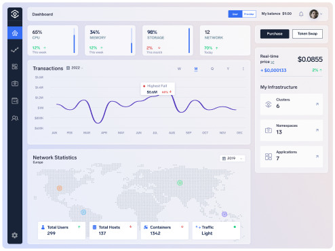The image size is (335, 251).
Task: Click the Traffic arrows icon
Action: (x=198, y=227)
